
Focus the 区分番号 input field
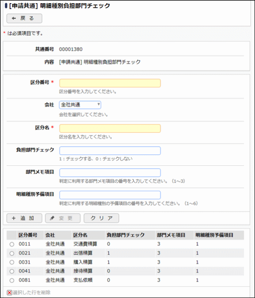(110, 83)
